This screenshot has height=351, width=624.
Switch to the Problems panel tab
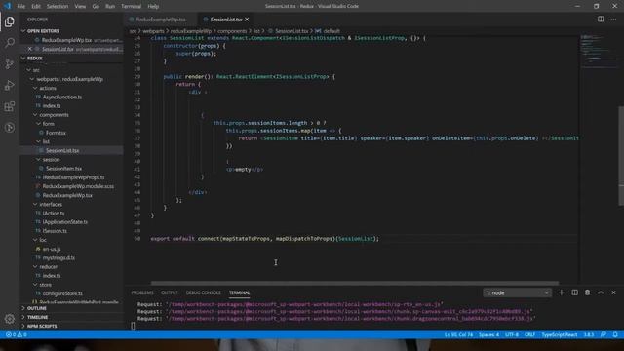(142, 292)
